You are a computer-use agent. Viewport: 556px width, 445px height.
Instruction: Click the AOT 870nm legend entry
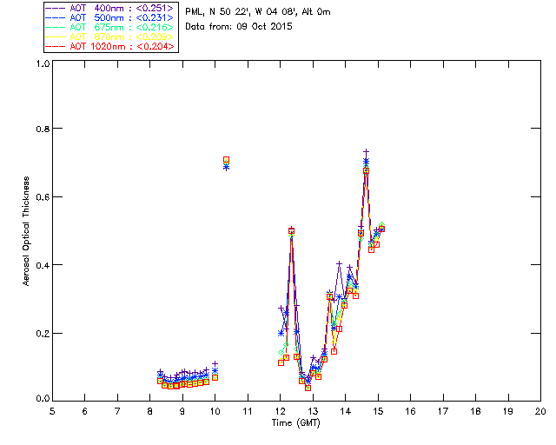pyautogui.click(x=109, y=37)
